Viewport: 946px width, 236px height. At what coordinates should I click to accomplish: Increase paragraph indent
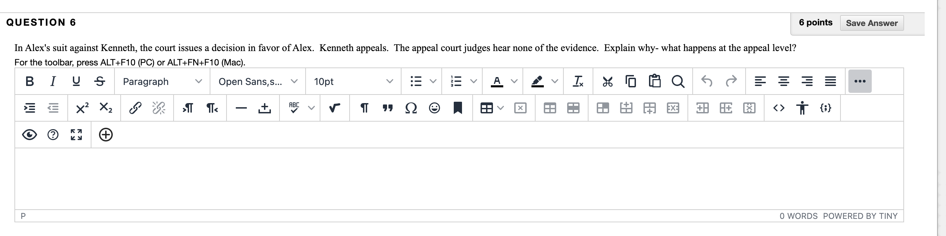(x=30, y=108)
